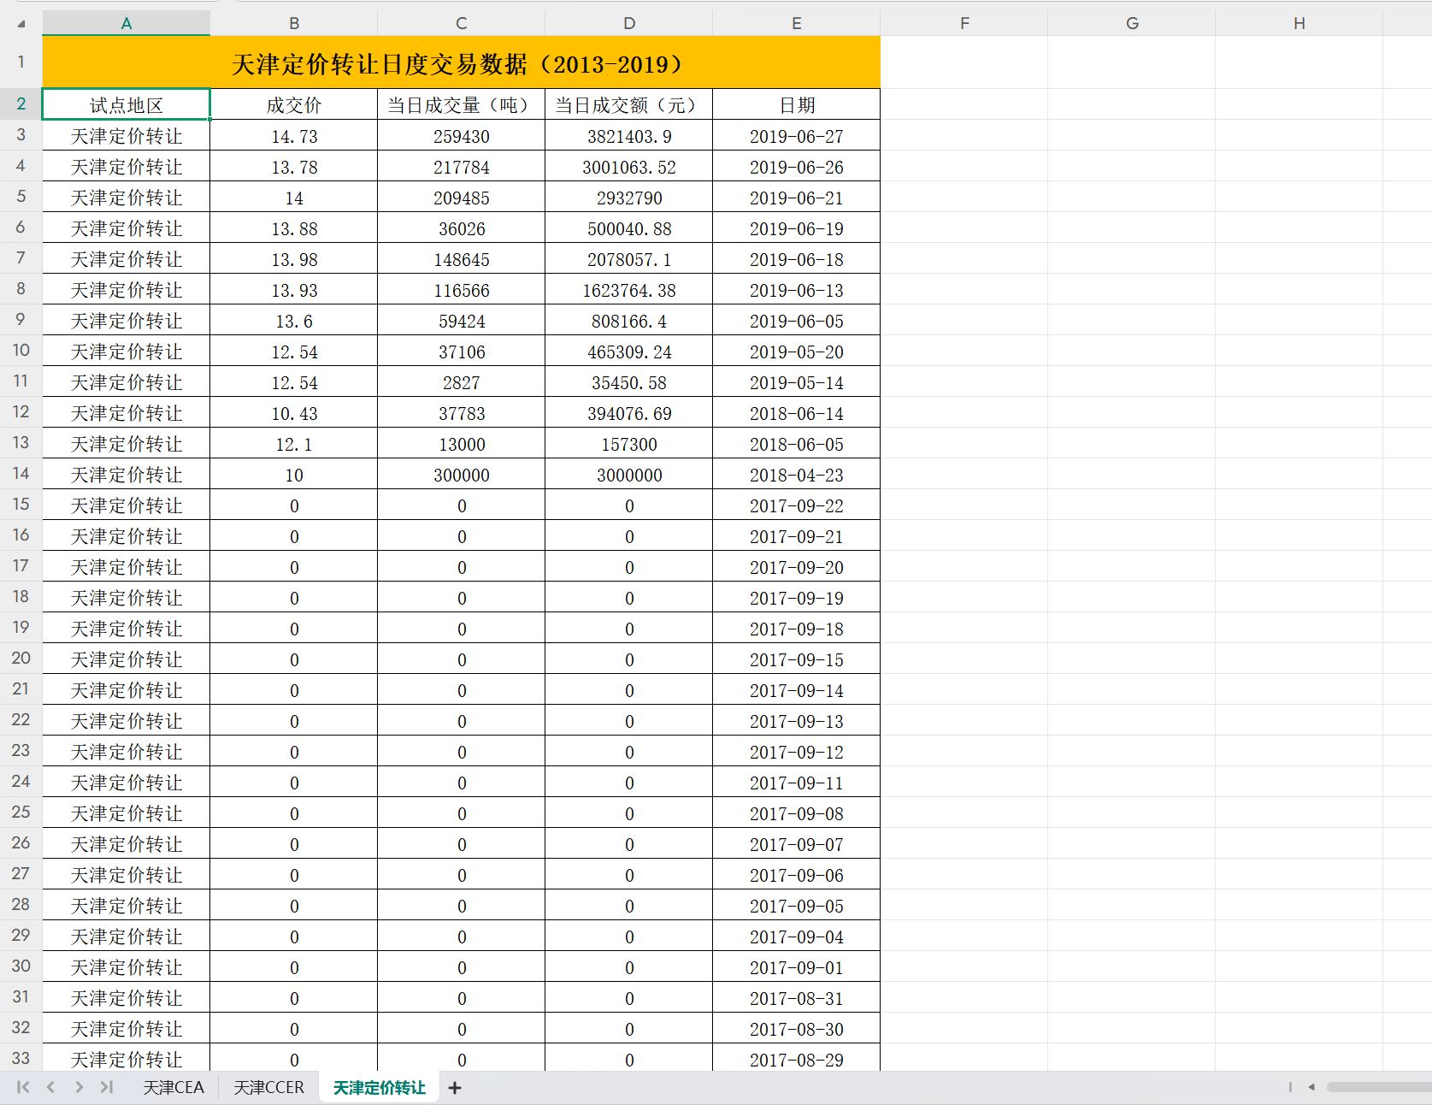Click the volume cell 259430
Image resolution: width=1432 pixels, height=1105 pixels.
point(462,135)
